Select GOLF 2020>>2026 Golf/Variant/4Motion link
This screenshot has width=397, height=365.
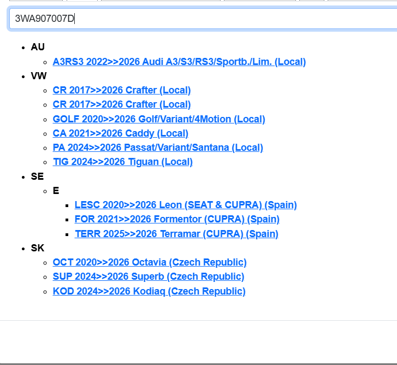click(158, 119)
